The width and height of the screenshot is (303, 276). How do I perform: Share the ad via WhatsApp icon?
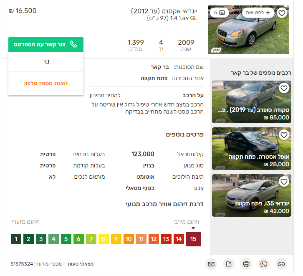tap(264, 264)
